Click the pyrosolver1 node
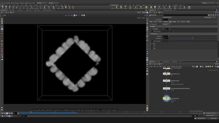 coord(167,98)
